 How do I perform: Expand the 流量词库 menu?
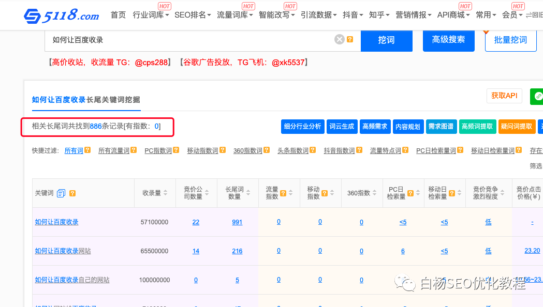(x=235, y=15)
